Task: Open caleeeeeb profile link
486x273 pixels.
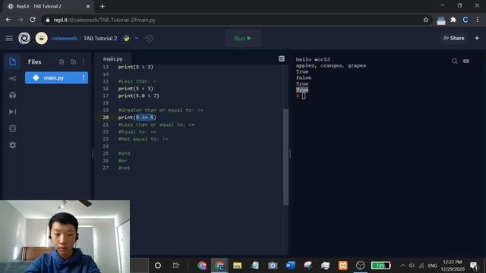Action: point(65,39)
